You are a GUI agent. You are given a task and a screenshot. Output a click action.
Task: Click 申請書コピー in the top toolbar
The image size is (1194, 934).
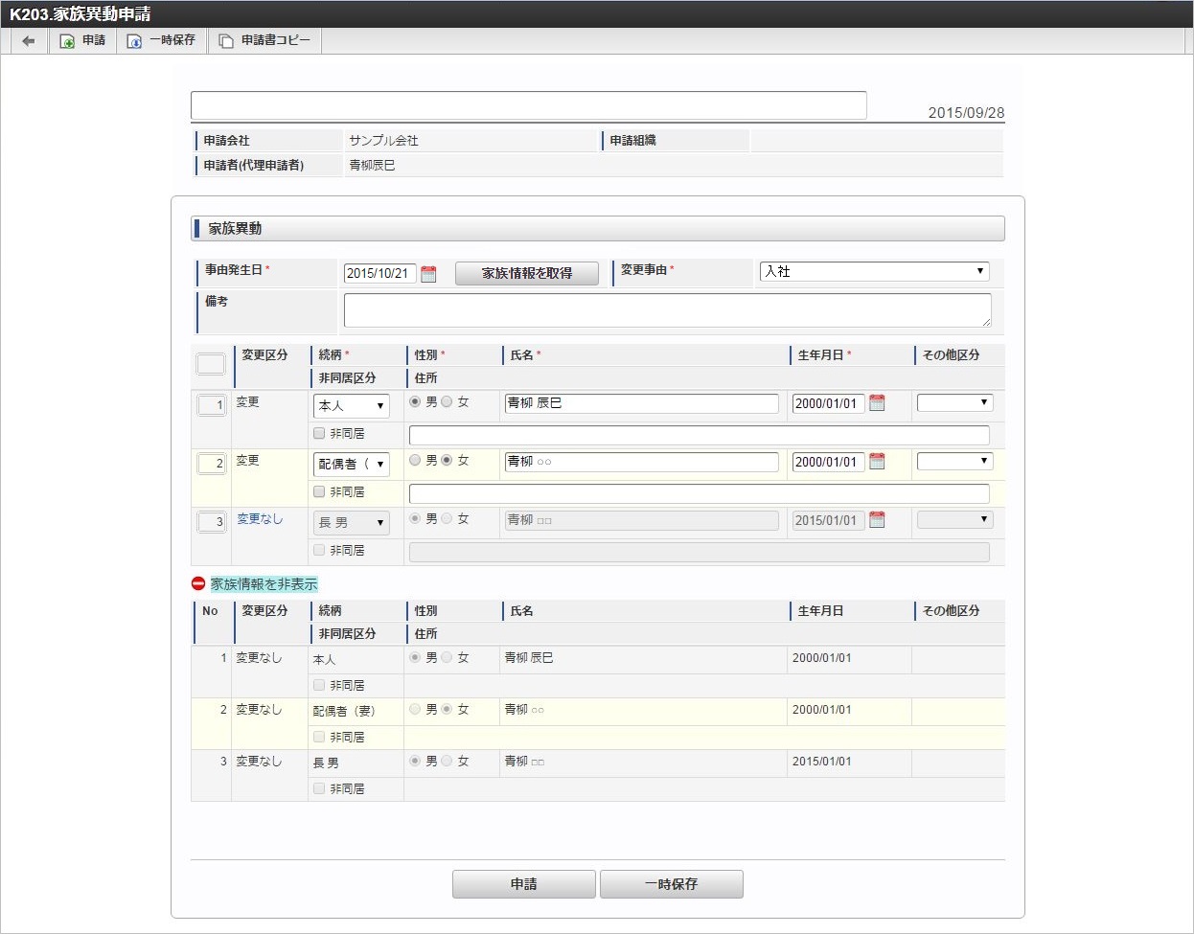[265, 40]
